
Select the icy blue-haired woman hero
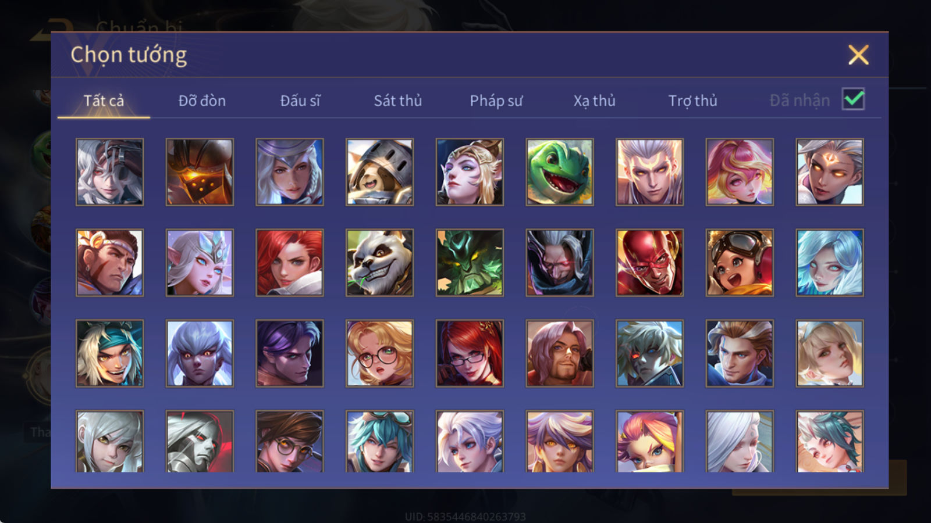(830, 263)
